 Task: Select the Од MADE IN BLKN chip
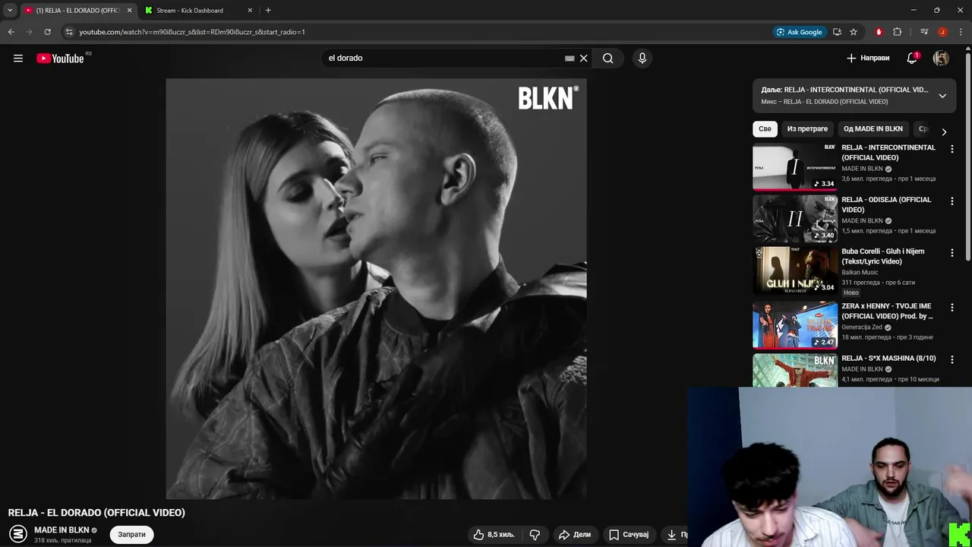873,129
